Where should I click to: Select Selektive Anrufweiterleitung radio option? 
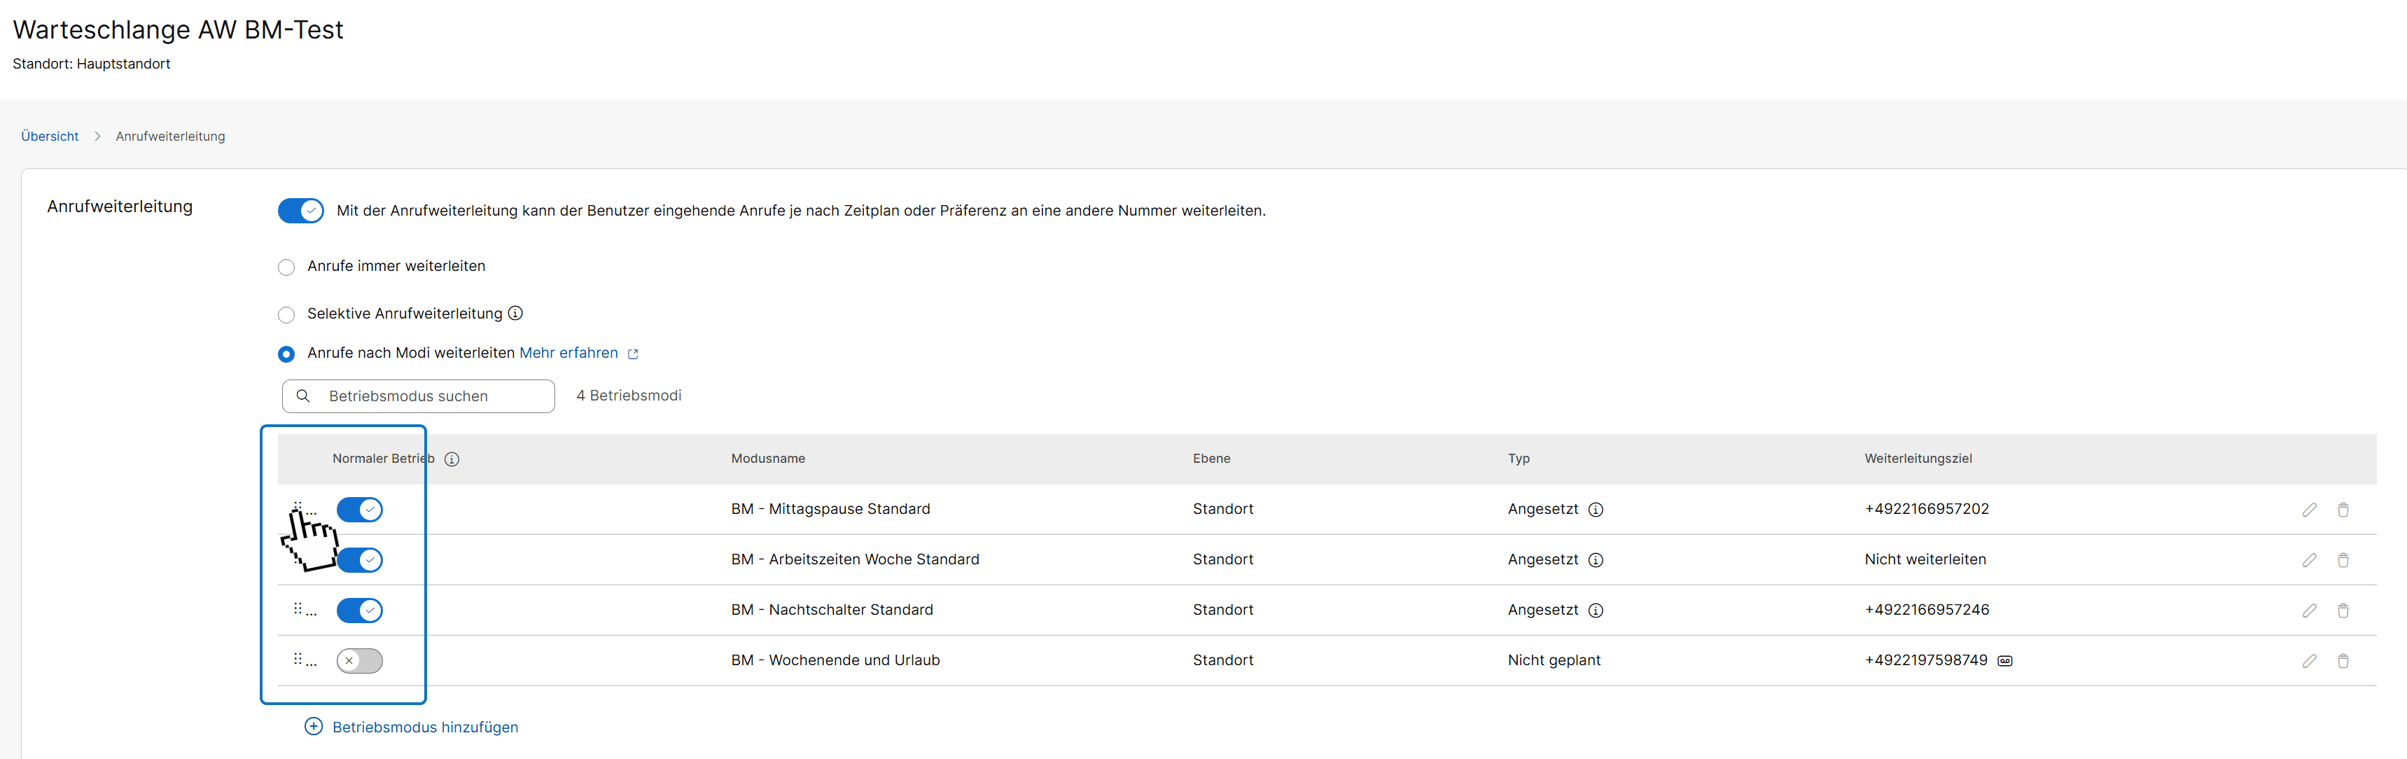[x=287, y=315]
